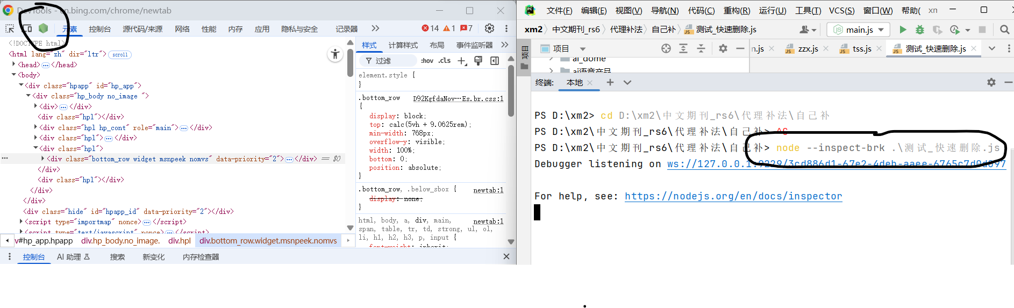Open 文件(F) menu in PyCharm

[x=559, y=10]
